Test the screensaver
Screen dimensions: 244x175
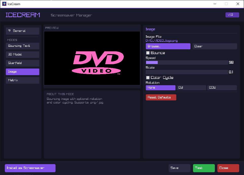[x=204, y=168]
